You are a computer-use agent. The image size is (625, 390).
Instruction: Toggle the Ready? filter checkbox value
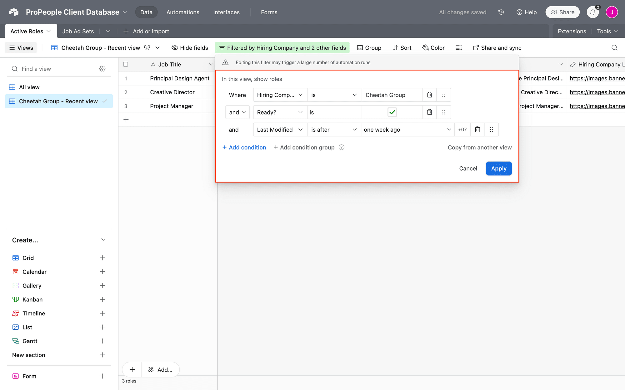tap(392, 112)
